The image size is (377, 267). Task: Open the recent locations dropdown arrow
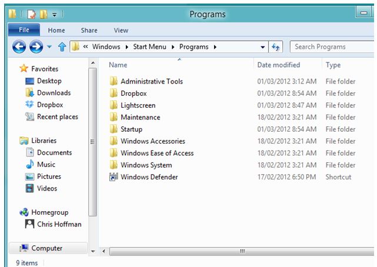pos(49,46)
